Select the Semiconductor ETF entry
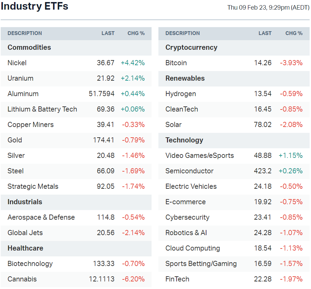311x289 pixels. (189, 171)
